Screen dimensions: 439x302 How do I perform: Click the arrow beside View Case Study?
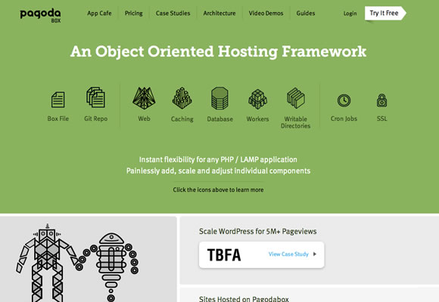pyautogui.click(x=315, y=254)
